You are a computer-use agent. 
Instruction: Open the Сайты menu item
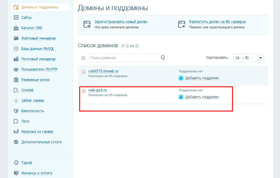(27, 18)
